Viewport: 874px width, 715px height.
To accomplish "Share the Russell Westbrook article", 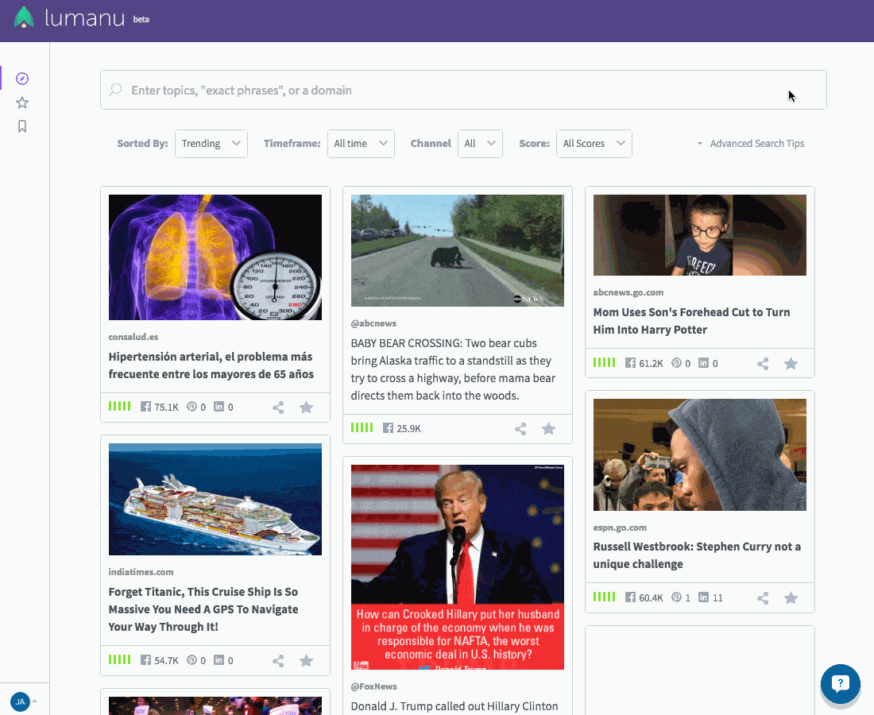I will point(763,598).
